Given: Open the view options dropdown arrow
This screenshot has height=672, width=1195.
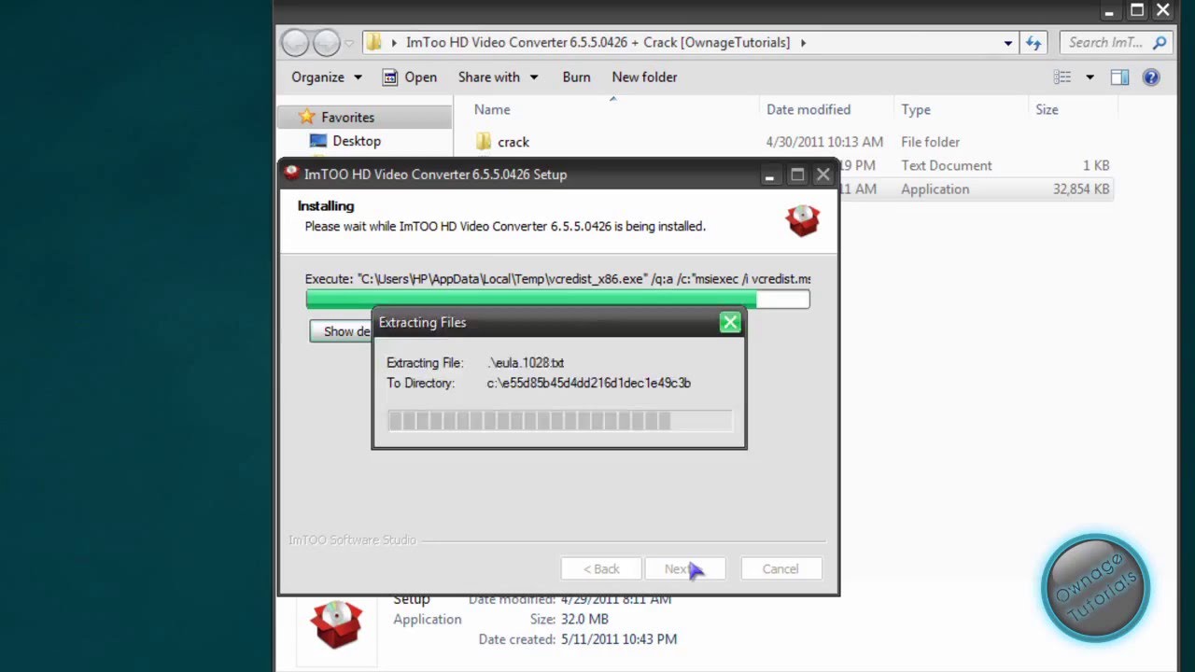Looking at the screenshot, I should pyautogui.click(x=1089, y=77).
